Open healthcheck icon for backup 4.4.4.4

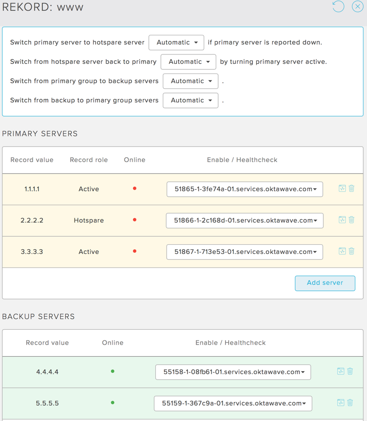point(341,371)
